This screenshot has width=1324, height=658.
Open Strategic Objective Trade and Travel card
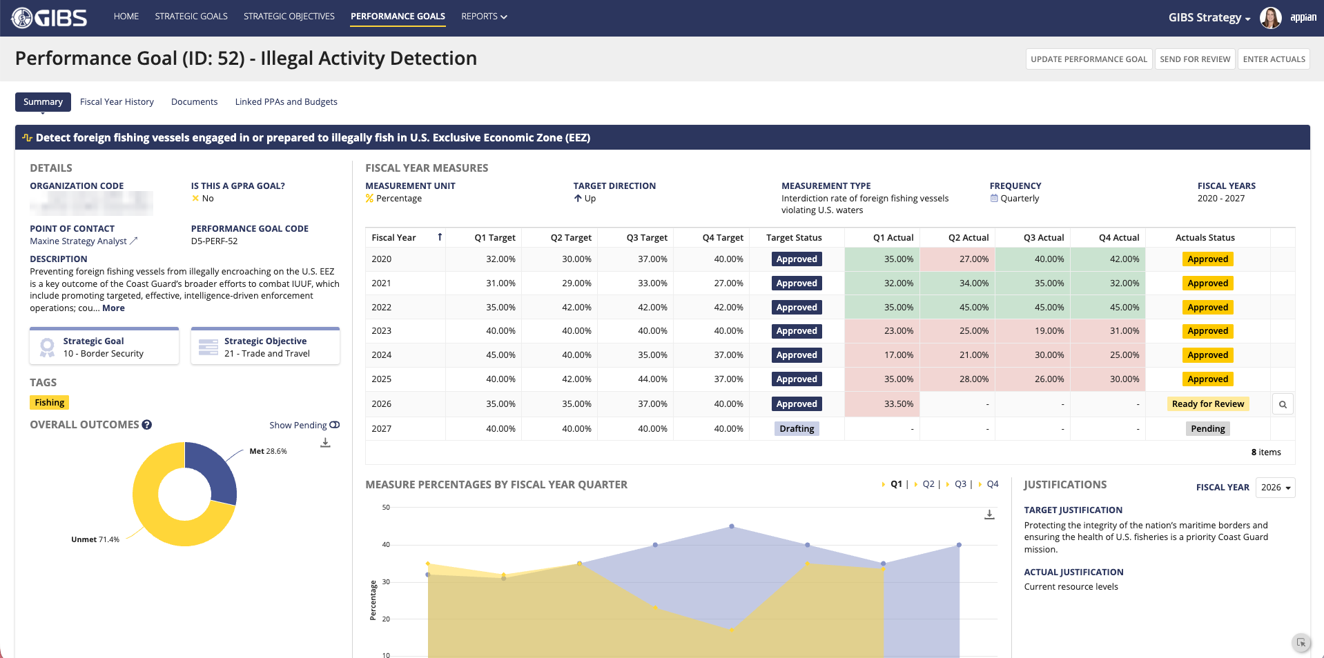[266, 347]
